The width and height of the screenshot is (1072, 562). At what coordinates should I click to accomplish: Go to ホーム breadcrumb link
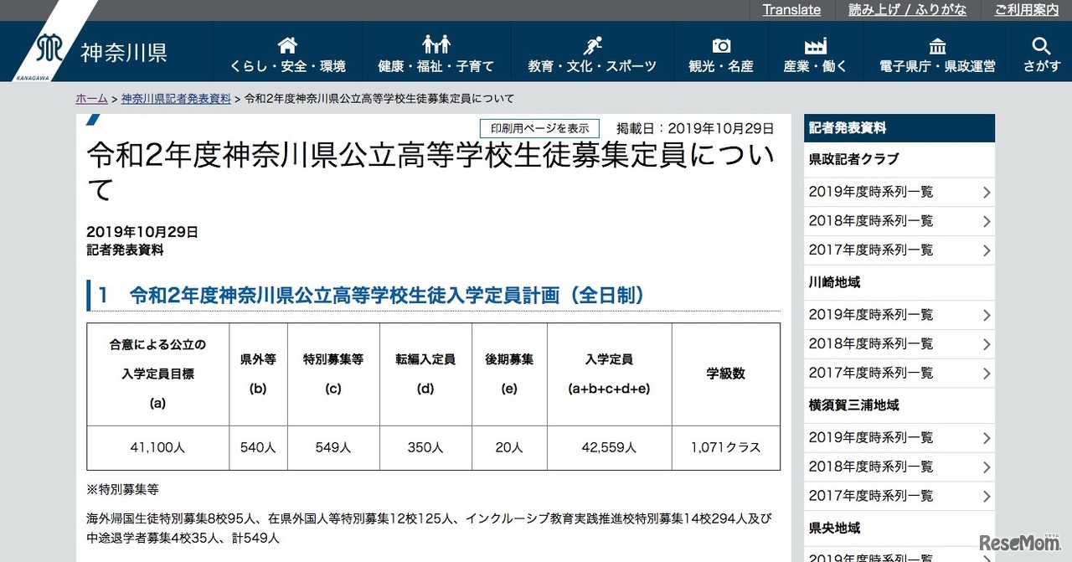point(91,99)
